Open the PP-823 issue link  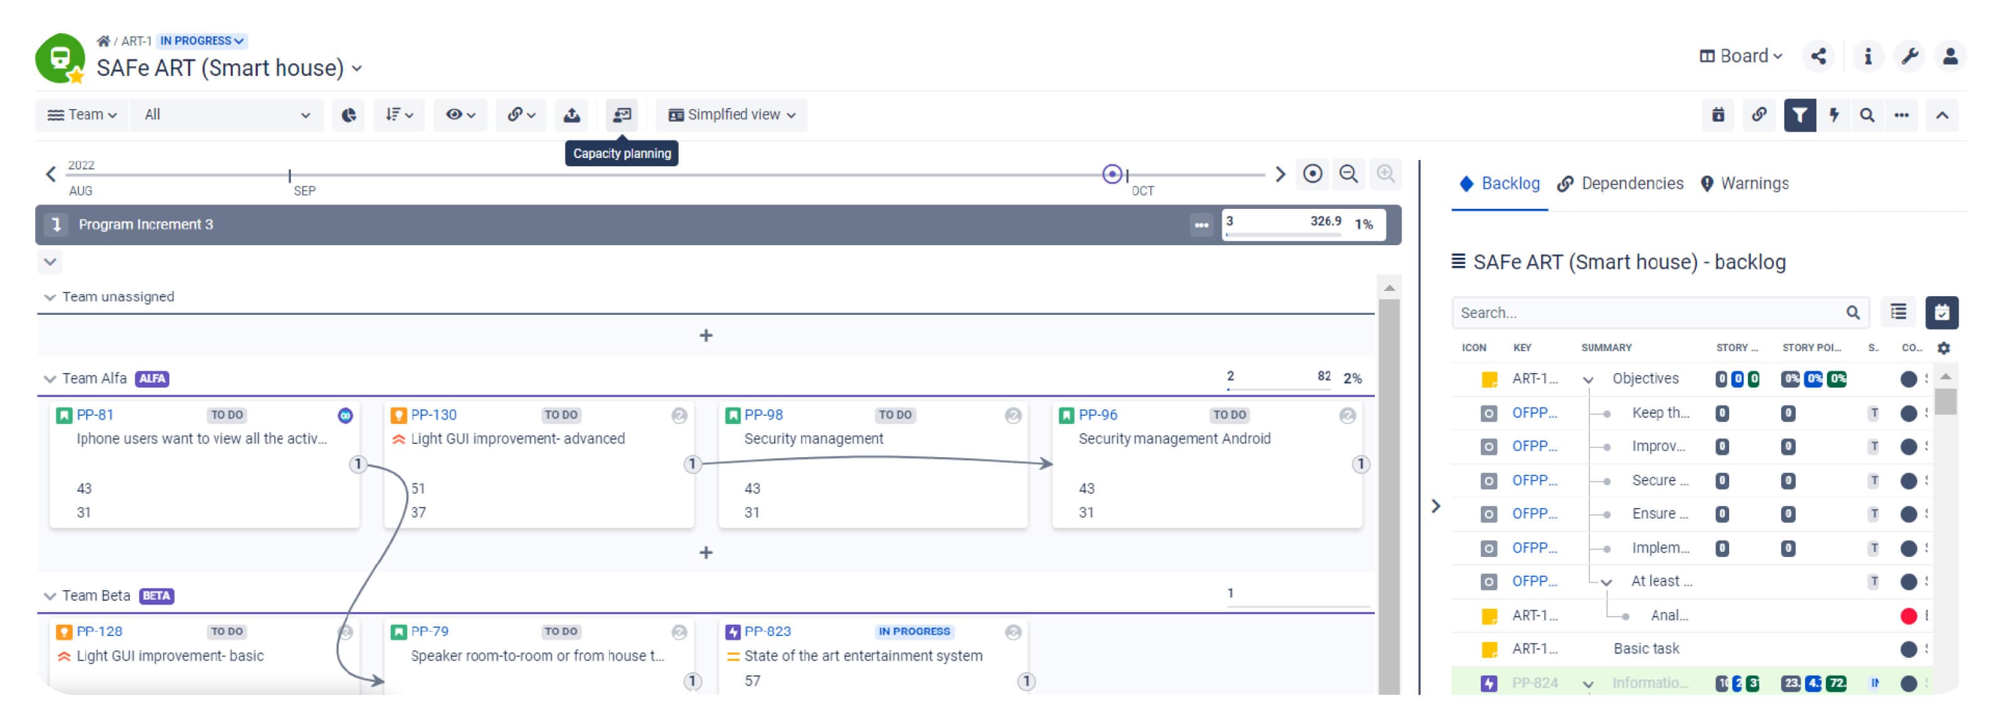tap(768, 632)
